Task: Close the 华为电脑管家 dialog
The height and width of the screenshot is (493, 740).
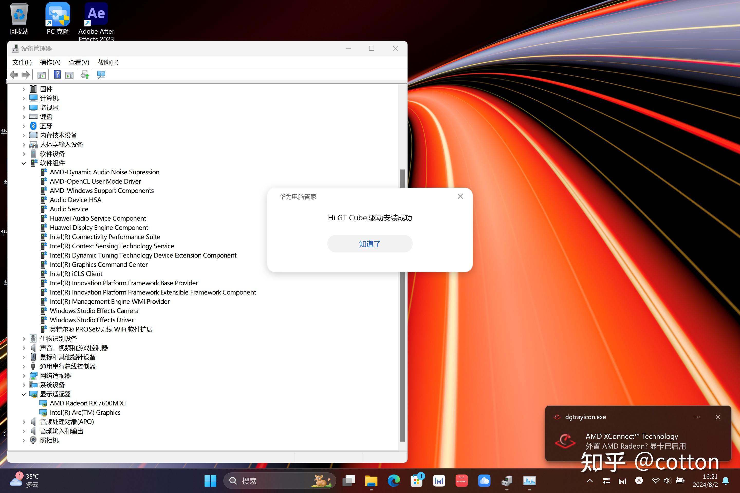Action: pos(460,196)
